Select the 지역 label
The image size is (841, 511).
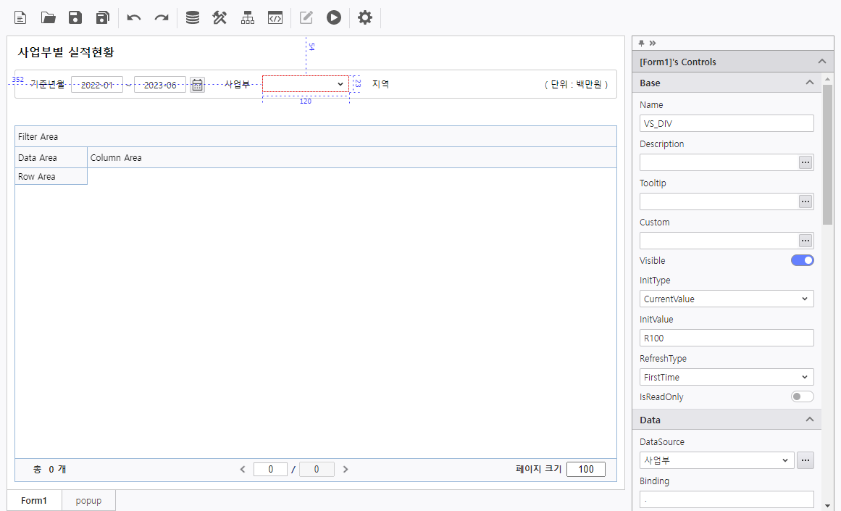(x=380, y=84)
